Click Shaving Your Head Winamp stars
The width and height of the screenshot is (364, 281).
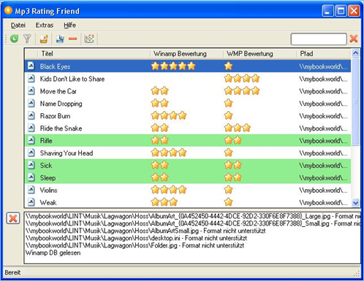click(x=169, y=153)
